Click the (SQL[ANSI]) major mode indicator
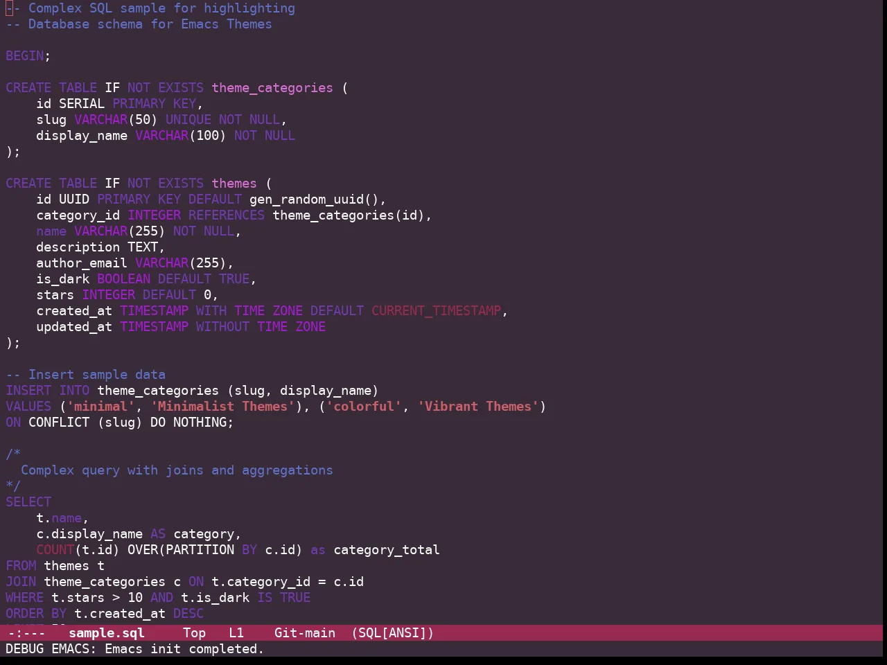Image resolution: width=887 pixels, height=665 pixels. [x=392, y=632]
